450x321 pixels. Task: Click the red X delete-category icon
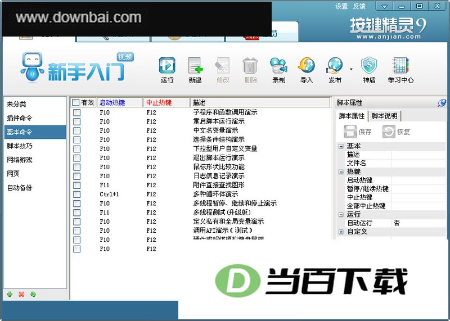coord(21,294)
